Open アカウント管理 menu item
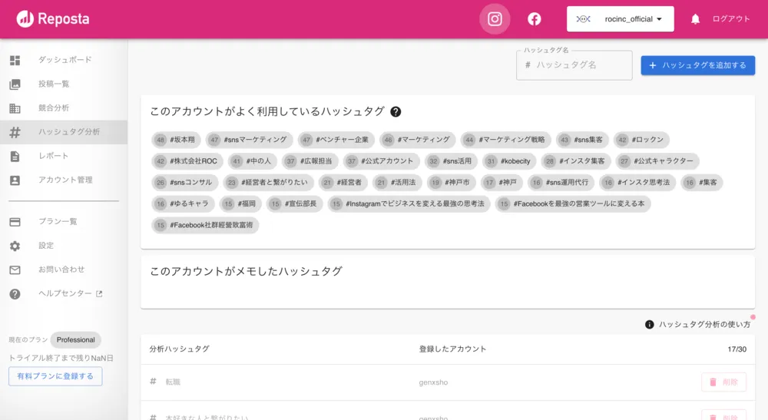Screen dimensions: 768x420 [65, 180]
